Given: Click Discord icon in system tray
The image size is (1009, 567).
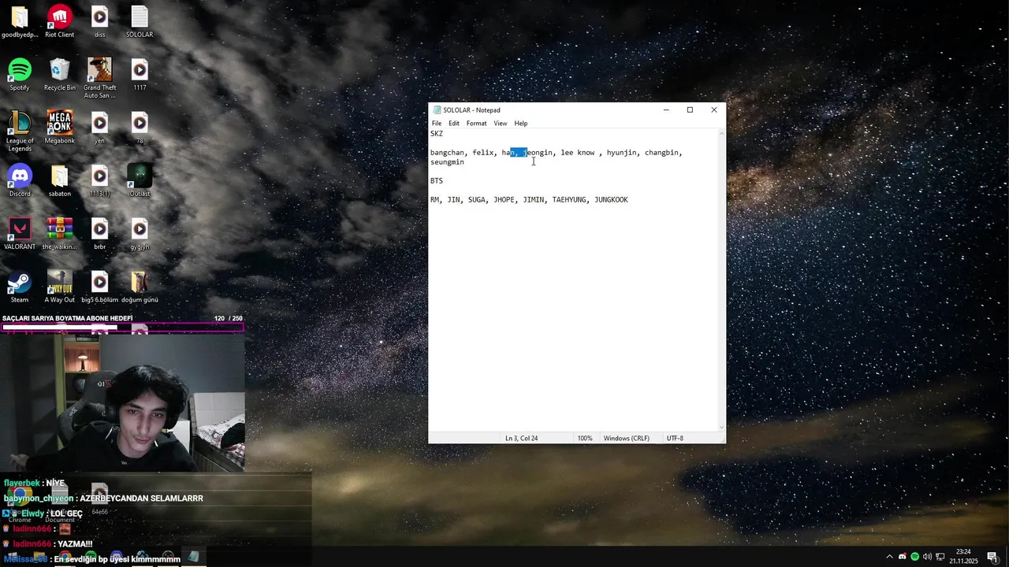Looking at the screenshot, I should (903, 557).
